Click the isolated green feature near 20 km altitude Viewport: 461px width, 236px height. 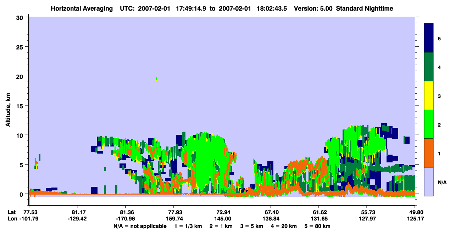(156, 78)
